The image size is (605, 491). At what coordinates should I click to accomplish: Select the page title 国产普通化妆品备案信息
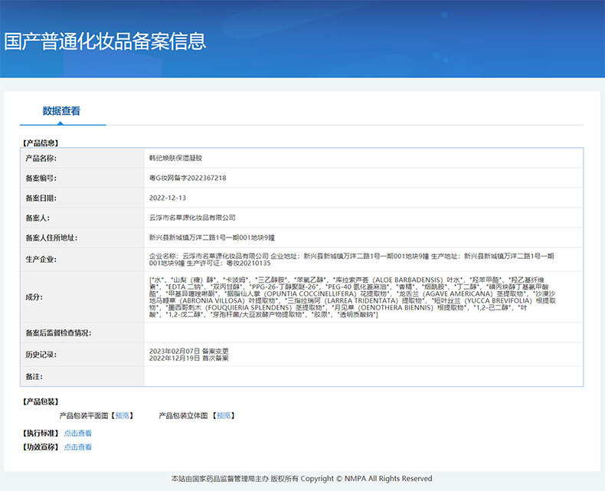pos(105,41)
